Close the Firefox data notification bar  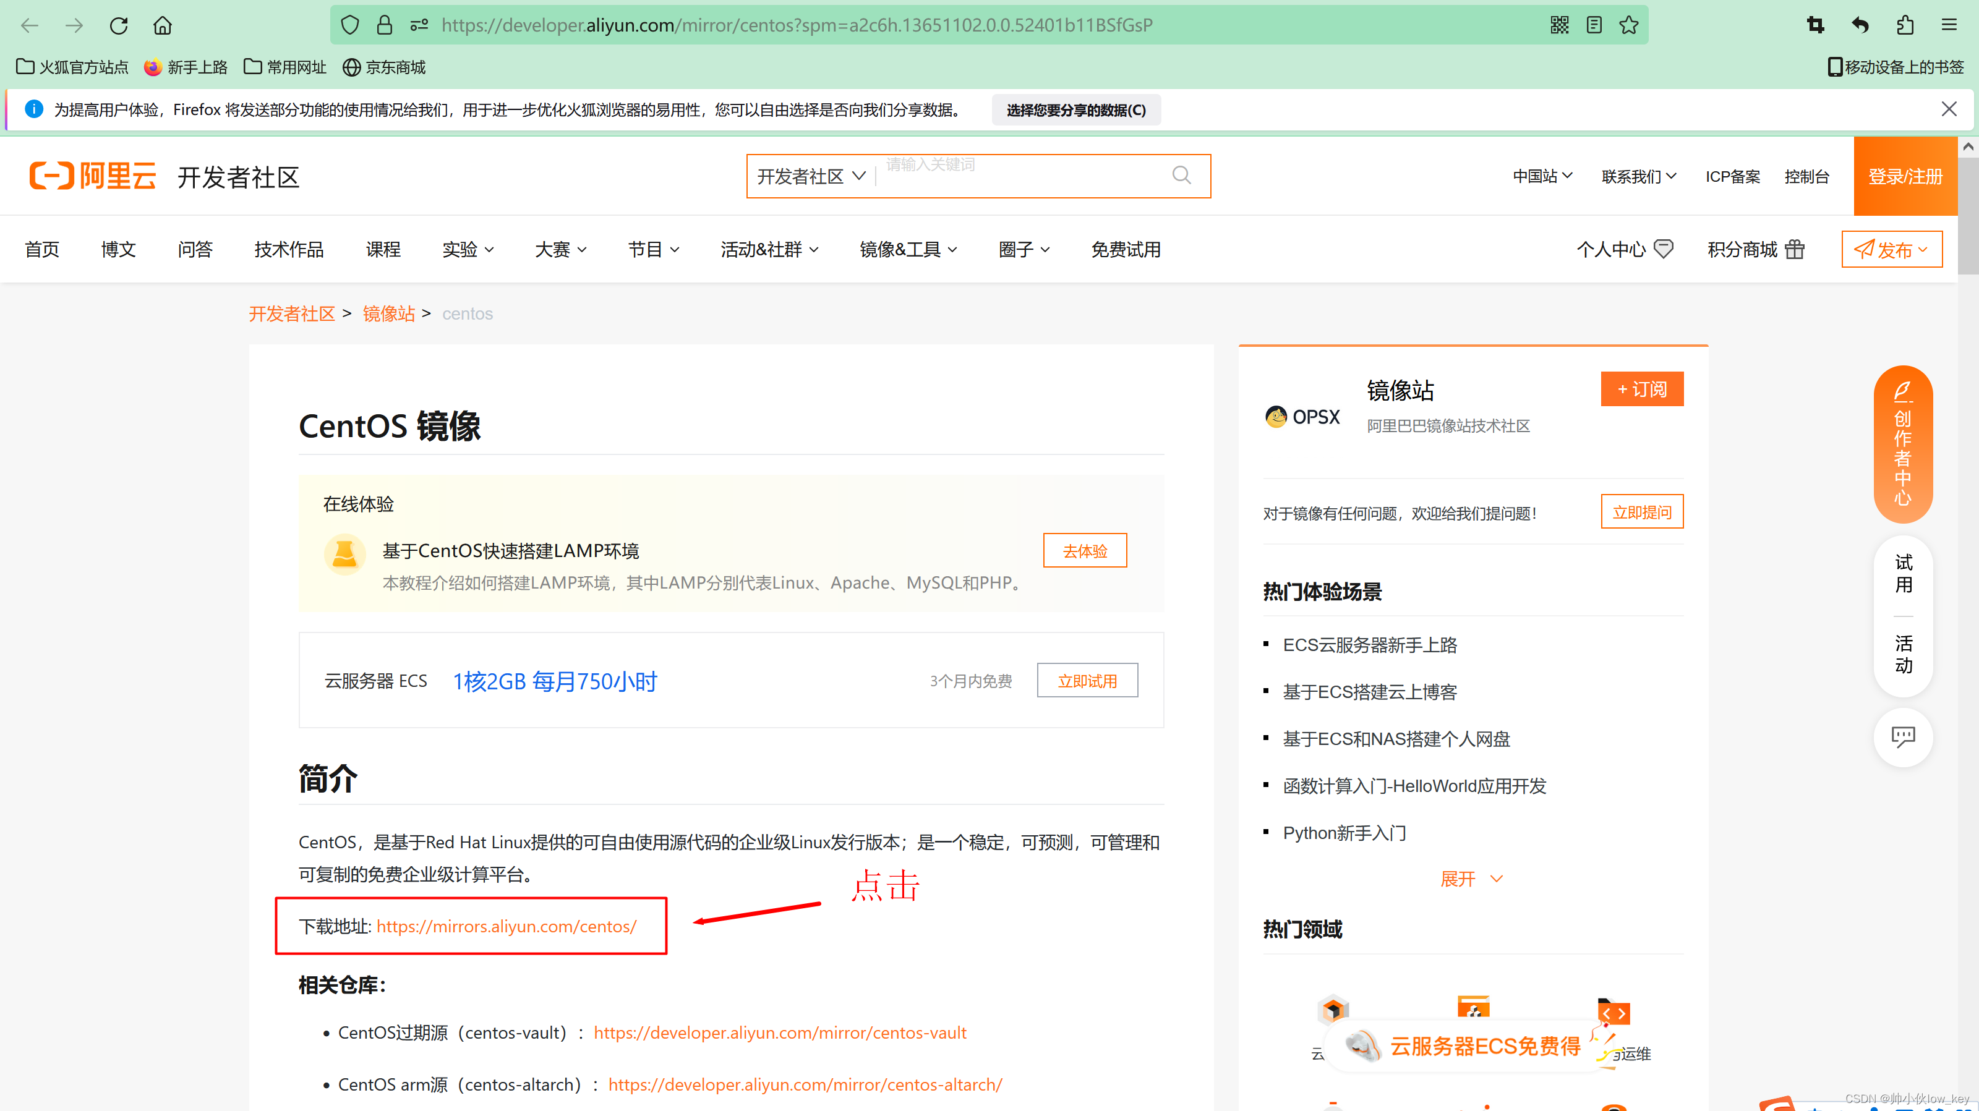click(1949, 109)
